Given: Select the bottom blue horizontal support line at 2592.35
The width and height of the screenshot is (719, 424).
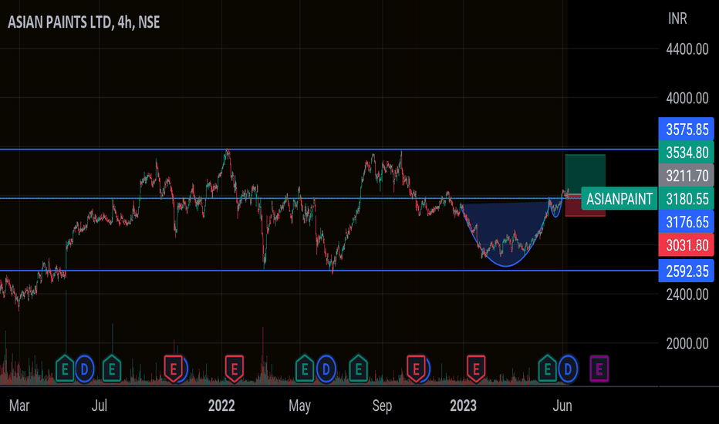Looking at the screenshot, I should tap(329, 271).
